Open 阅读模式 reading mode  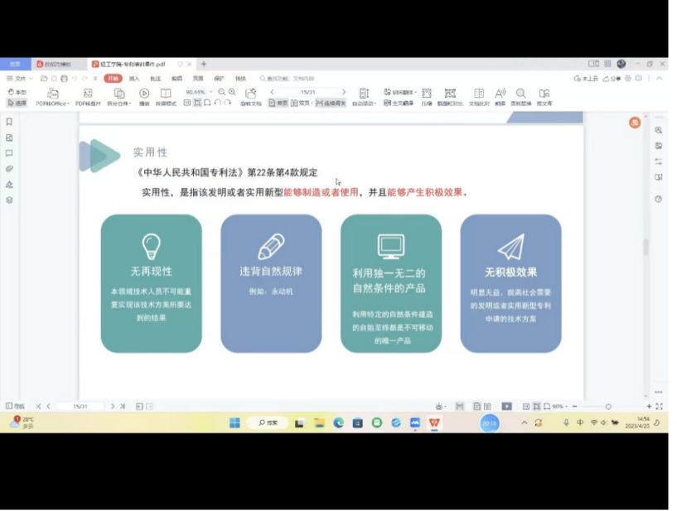(x=166, y=94)
